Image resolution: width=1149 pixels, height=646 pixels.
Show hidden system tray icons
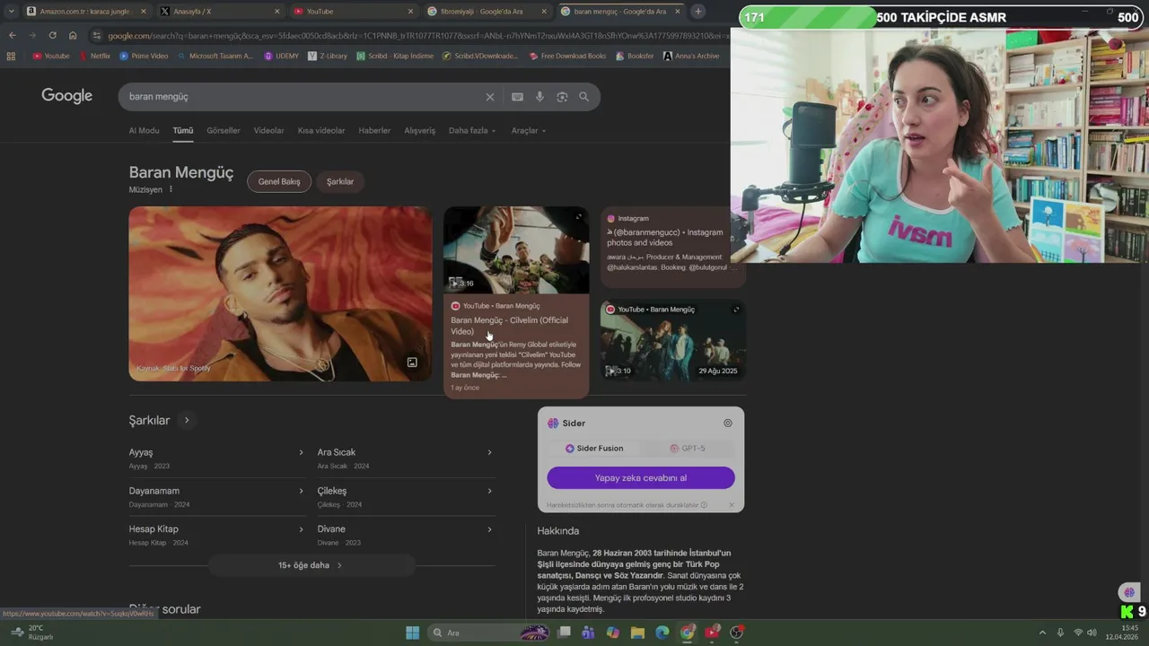[1042, 633]
